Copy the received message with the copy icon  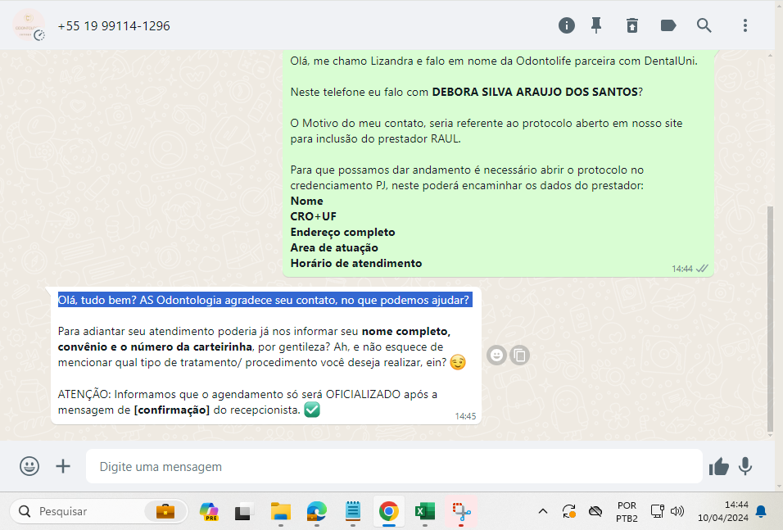pyautogui.click(x=520, y=356)
